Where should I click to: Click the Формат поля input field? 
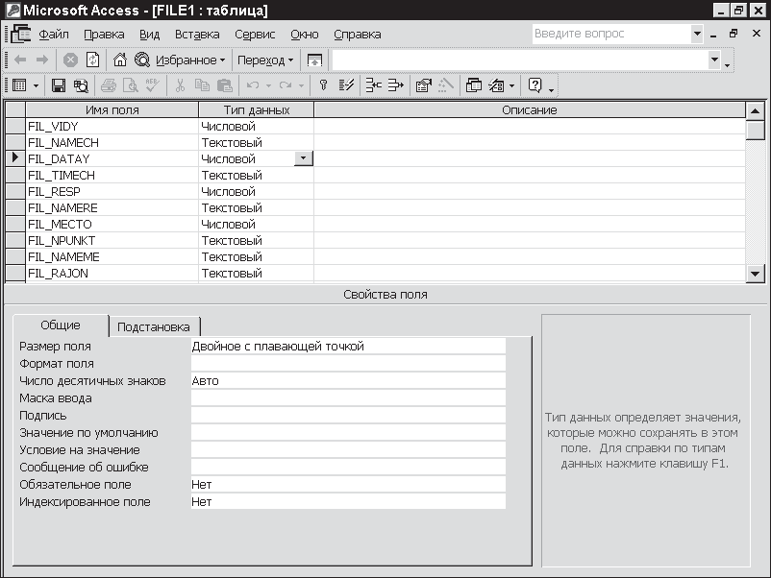pyautogui.click(x=348, y=364)
